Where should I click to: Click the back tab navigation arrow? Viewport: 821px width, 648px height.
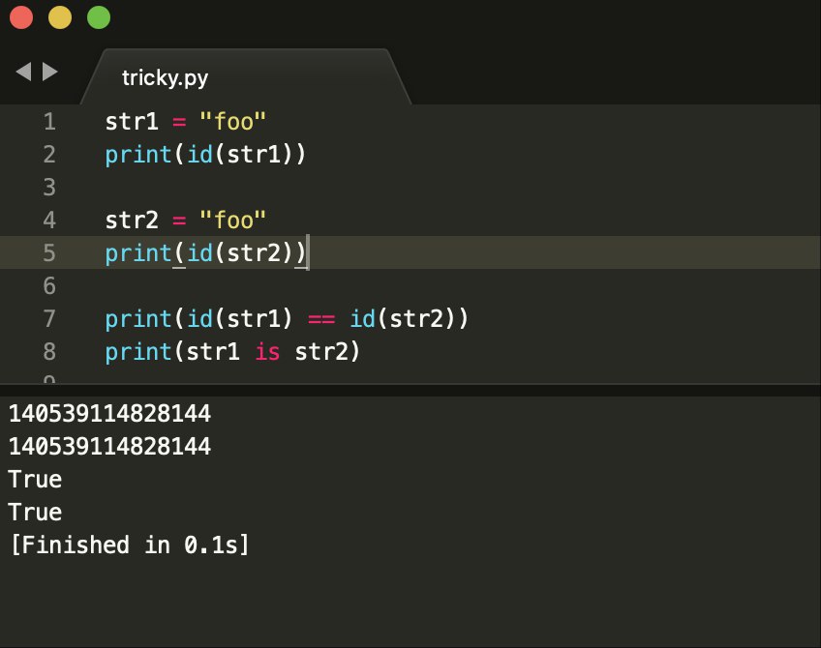tap(23, 72)
